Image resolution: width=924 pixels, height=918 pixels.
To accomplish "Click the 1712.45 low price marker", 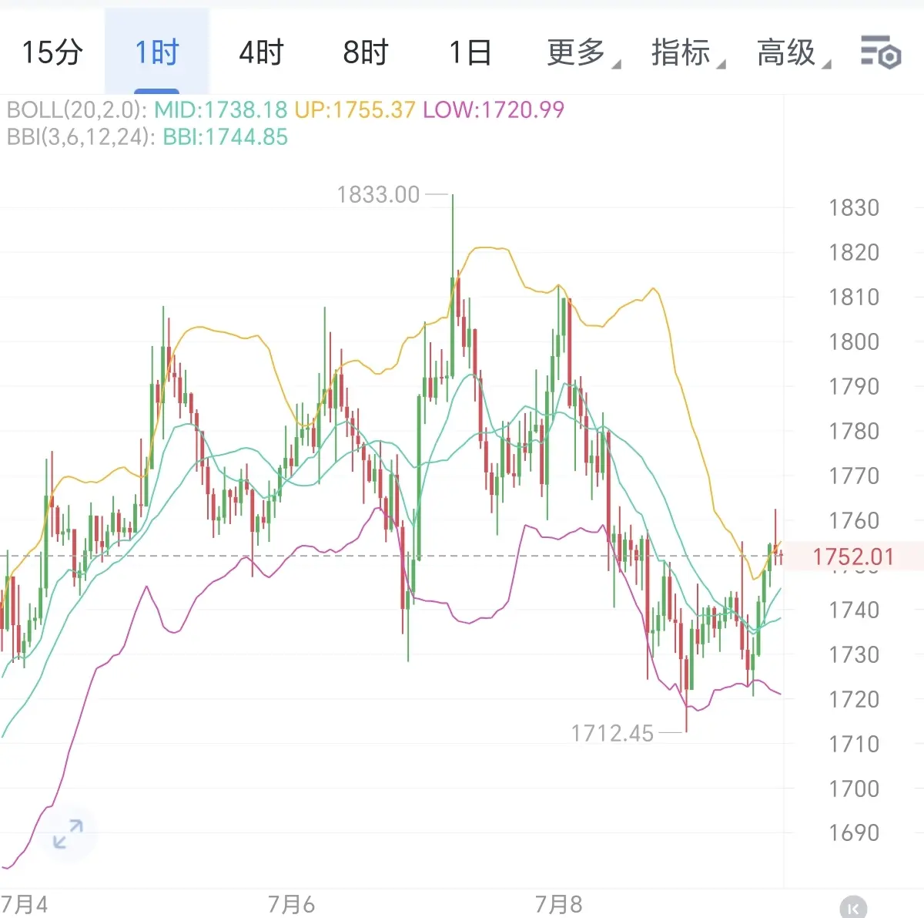I will click(x=612, y=733).
